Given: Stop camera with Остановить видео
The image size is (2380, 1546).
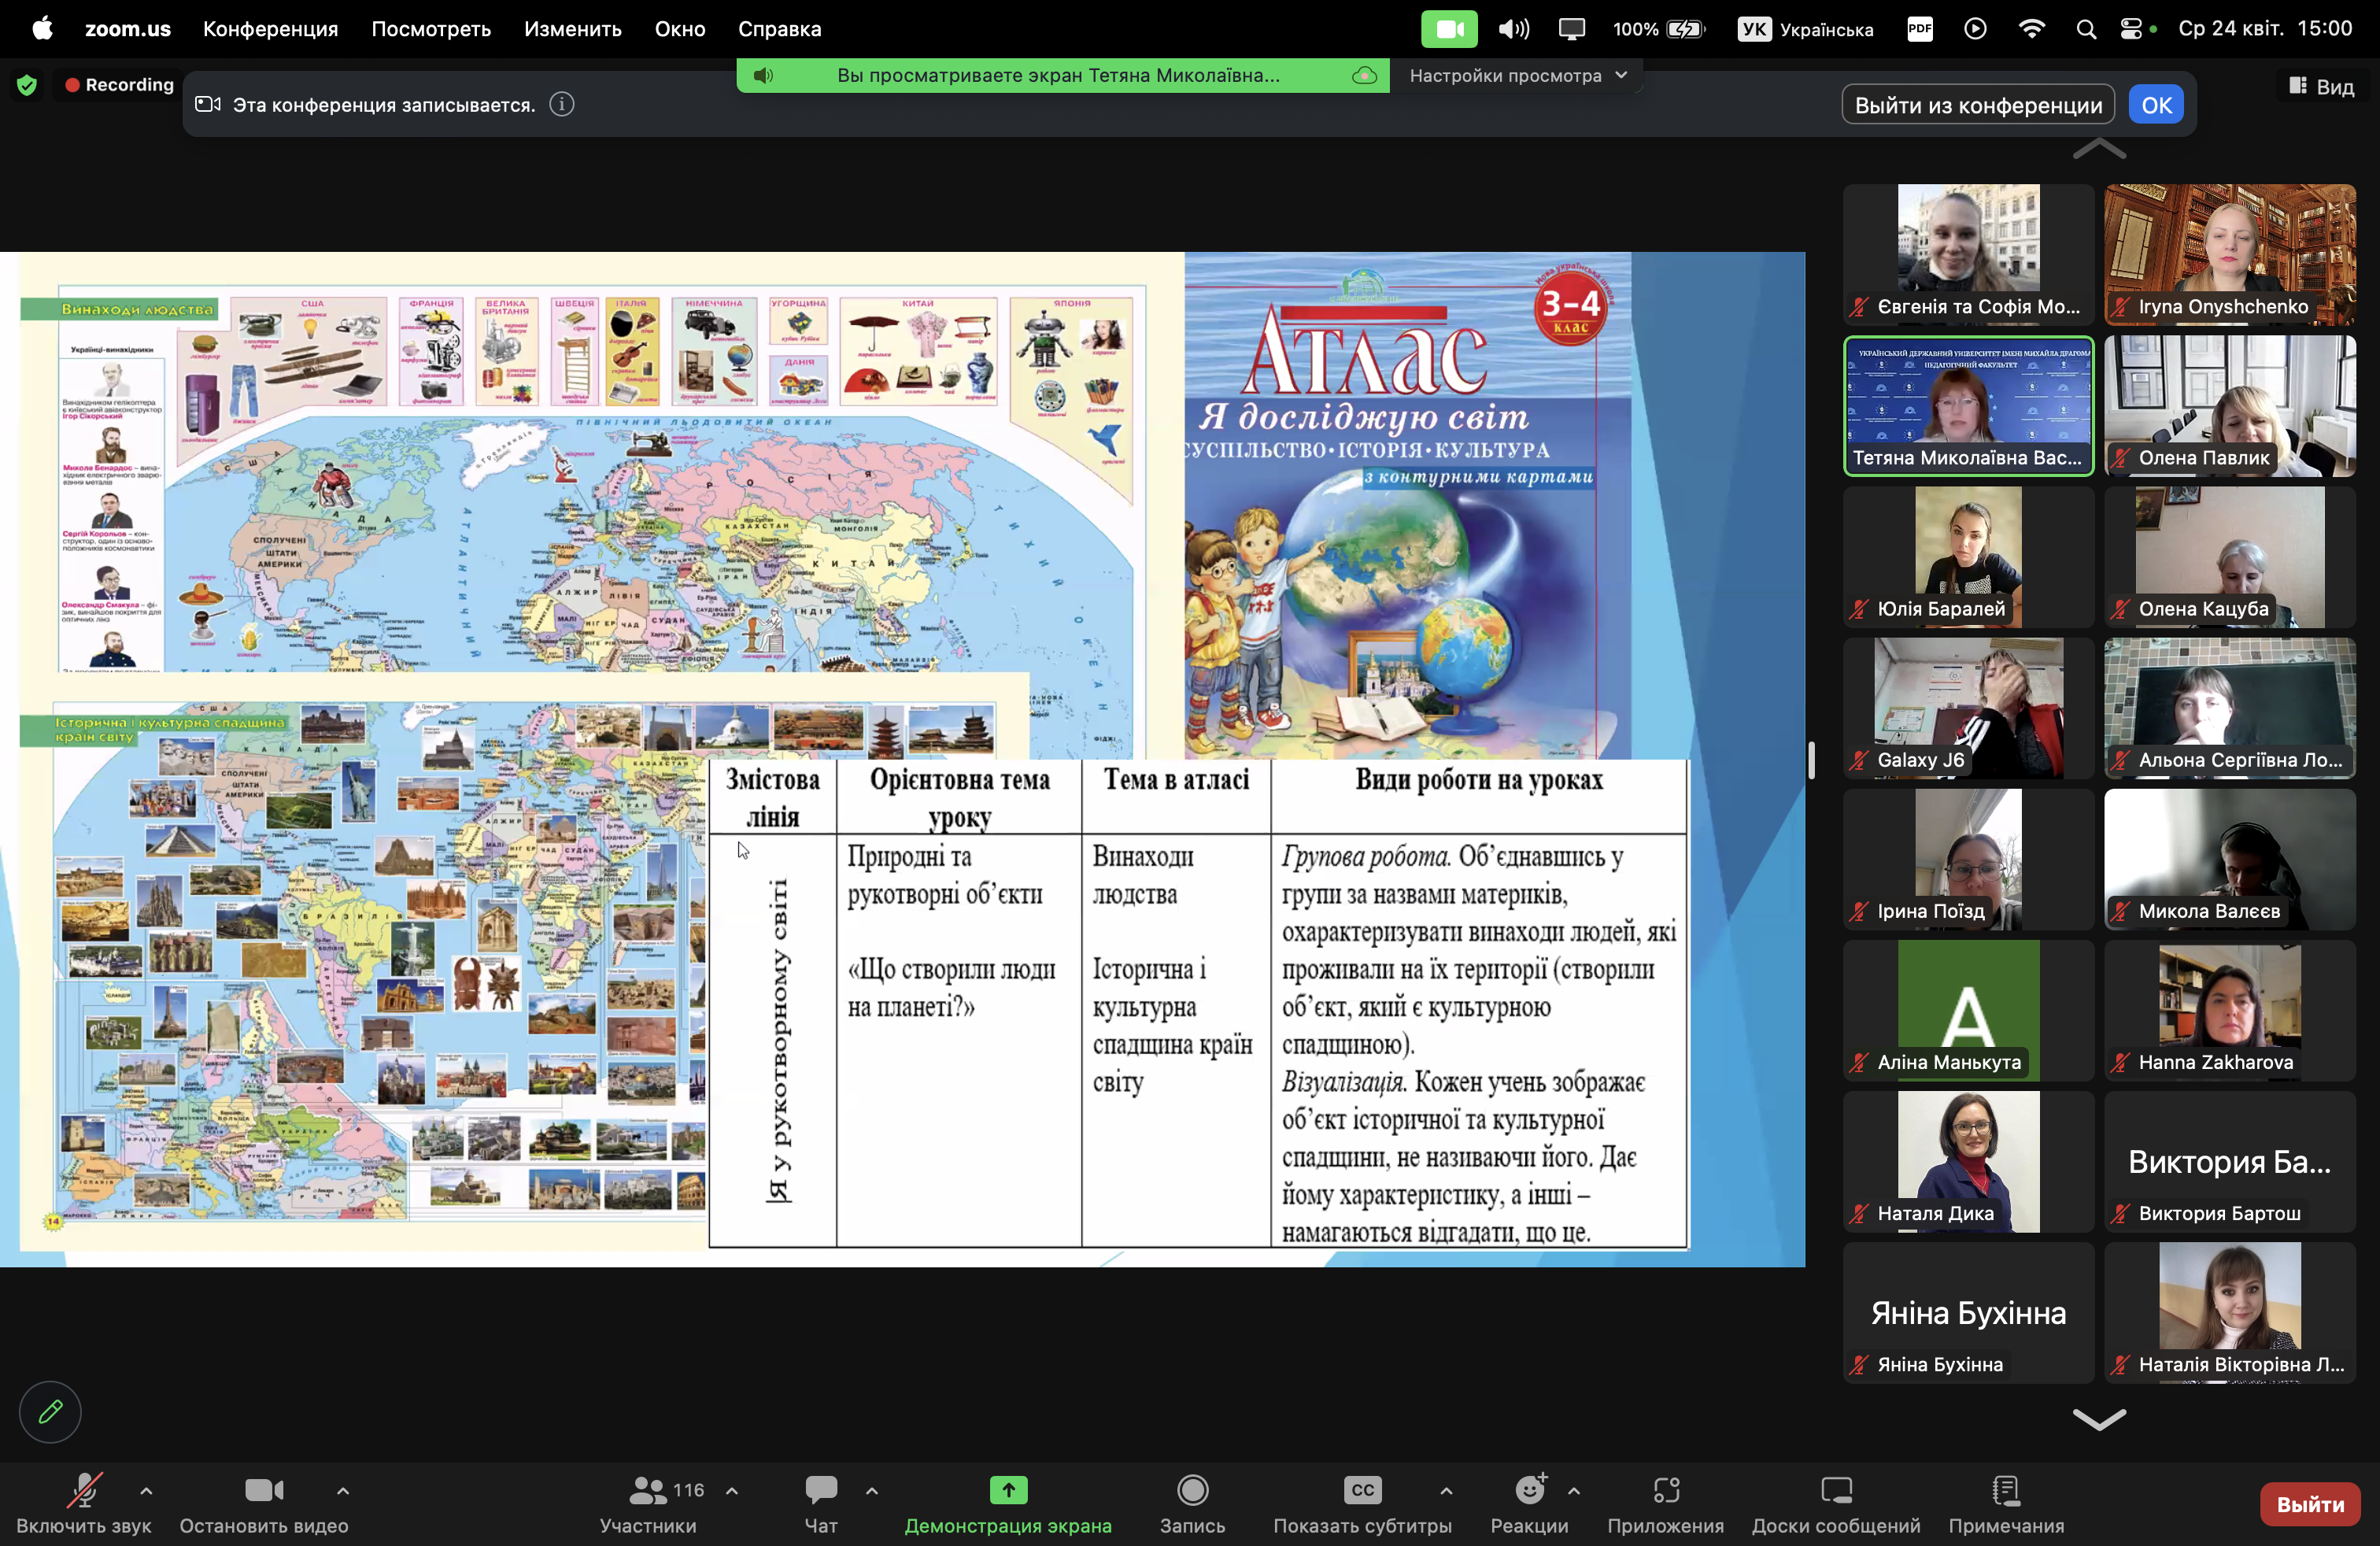Looking at the screenshot, I should tap(264, 1503).
